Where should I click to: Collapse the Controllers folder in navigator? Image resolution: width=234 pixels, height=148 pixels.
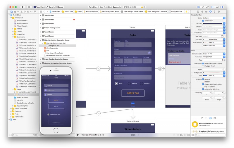[13, 37]
